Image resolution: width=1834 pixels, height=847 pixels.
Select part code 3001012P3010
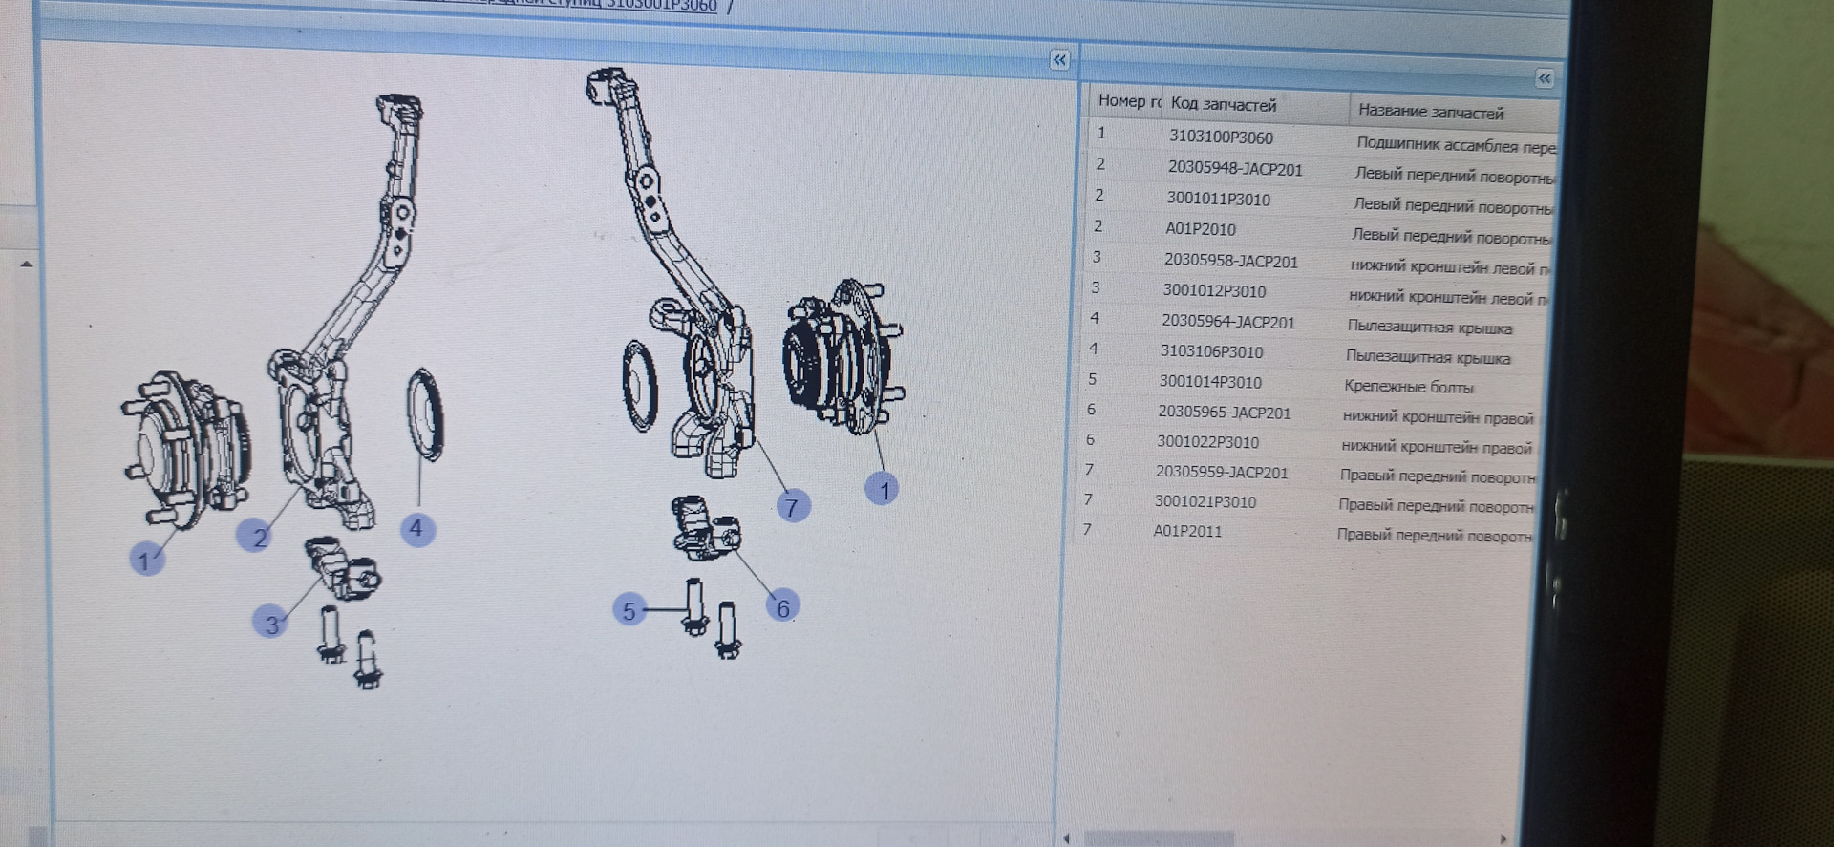1213,290
